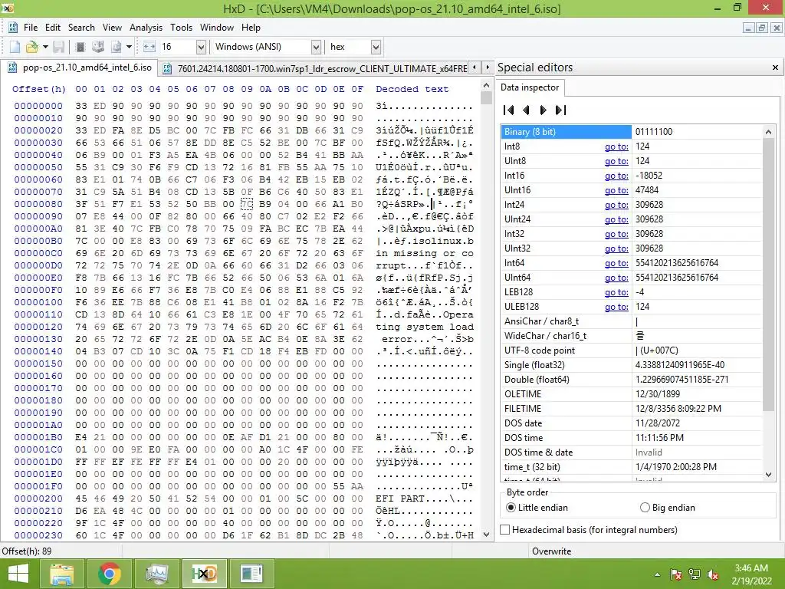Click the network tray icon
The width and height of the screenshot is (785, 589).
tap(695, 575)
